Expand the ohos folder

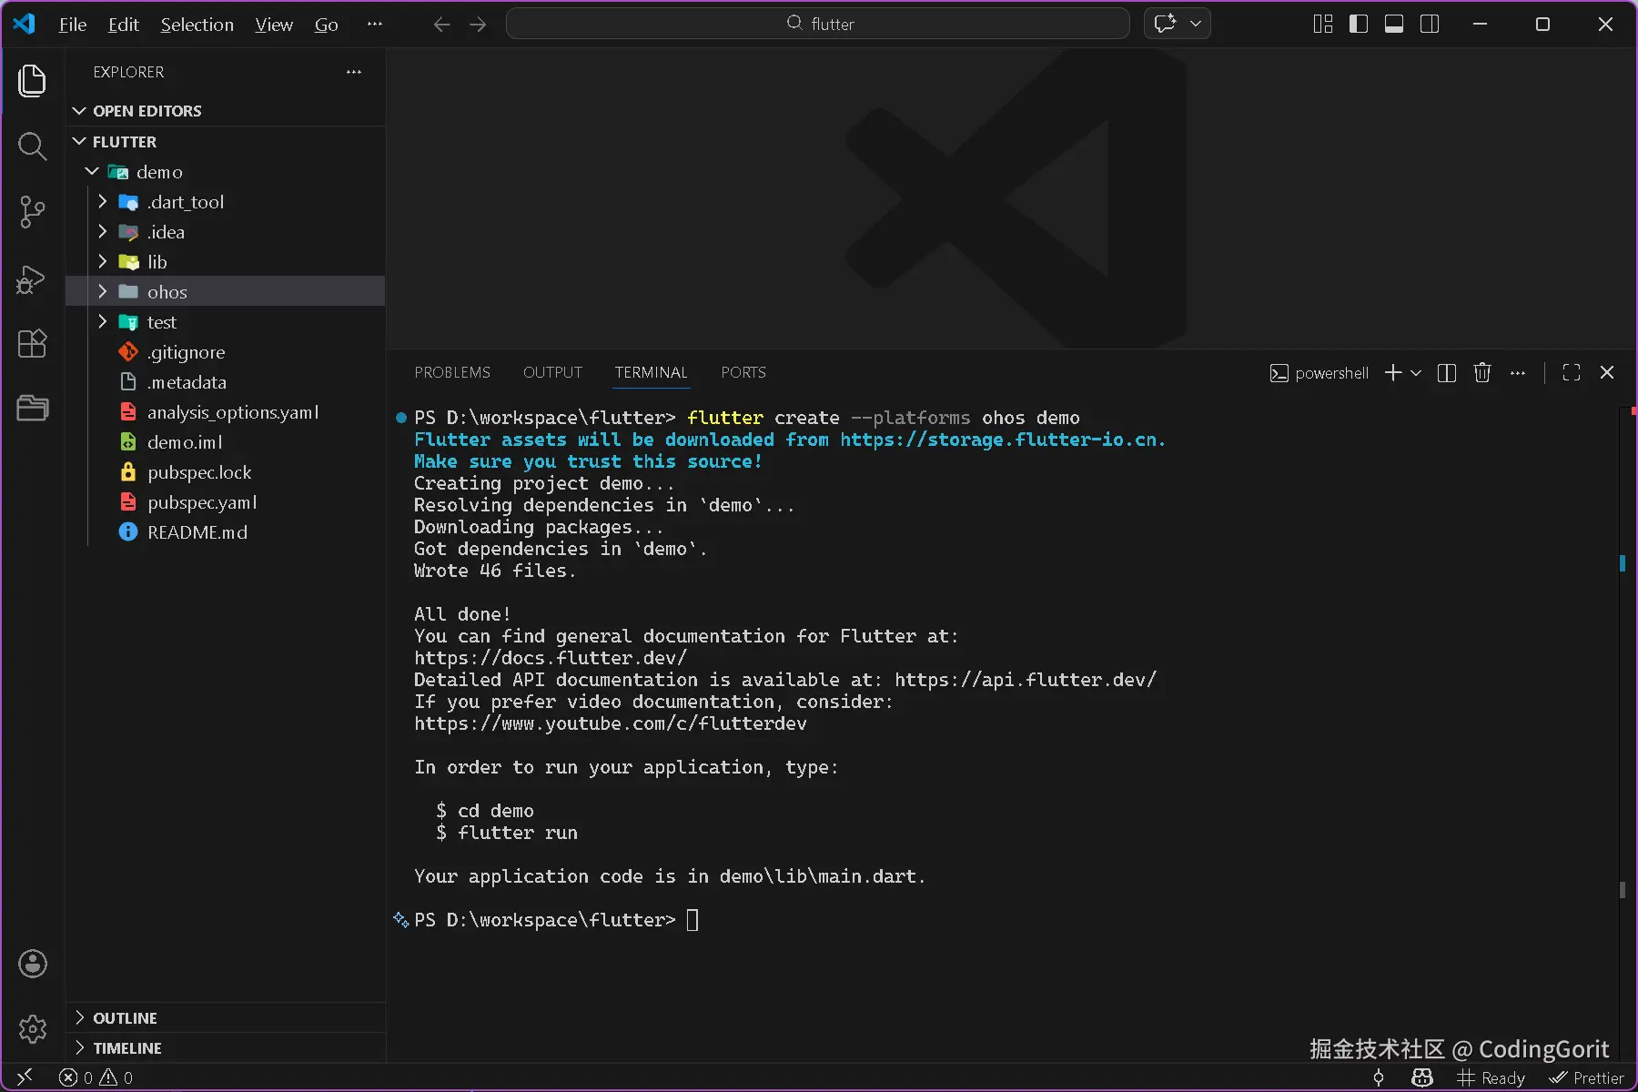click(227, 292)
